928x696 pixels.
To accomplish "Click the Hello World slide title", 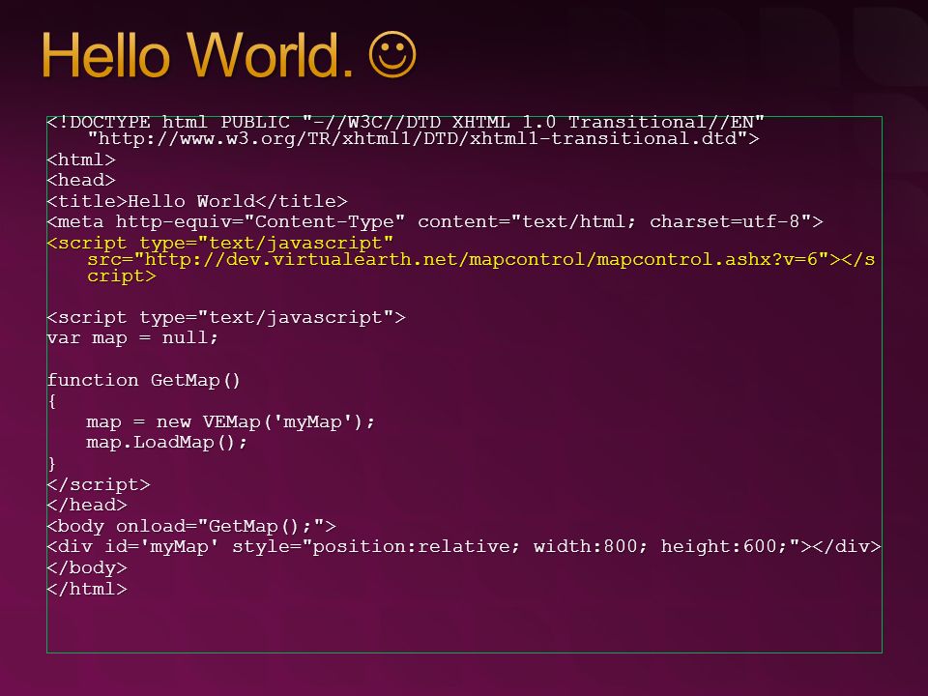I will coord(197,55).
